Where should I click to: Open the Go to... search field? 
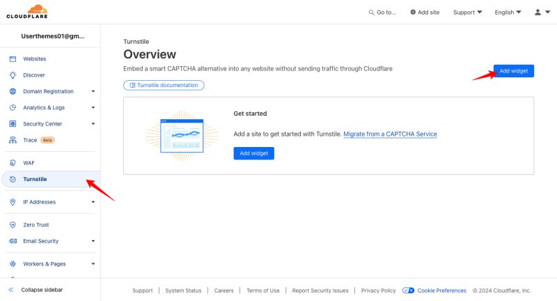pos(382,13)
